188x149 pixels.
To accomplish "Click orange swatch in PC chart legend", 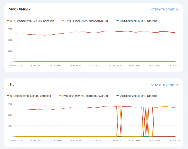I will [x=60, y=96].
